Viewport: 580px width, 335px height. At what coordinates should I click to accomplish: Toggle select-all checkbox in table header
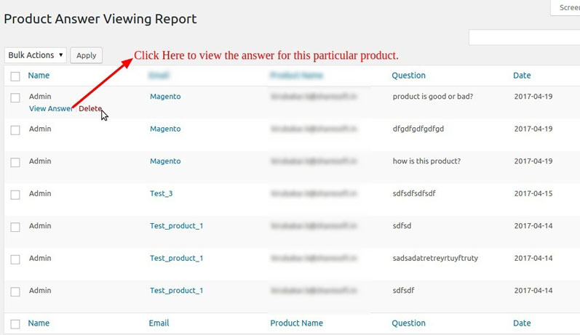(15, 76)
